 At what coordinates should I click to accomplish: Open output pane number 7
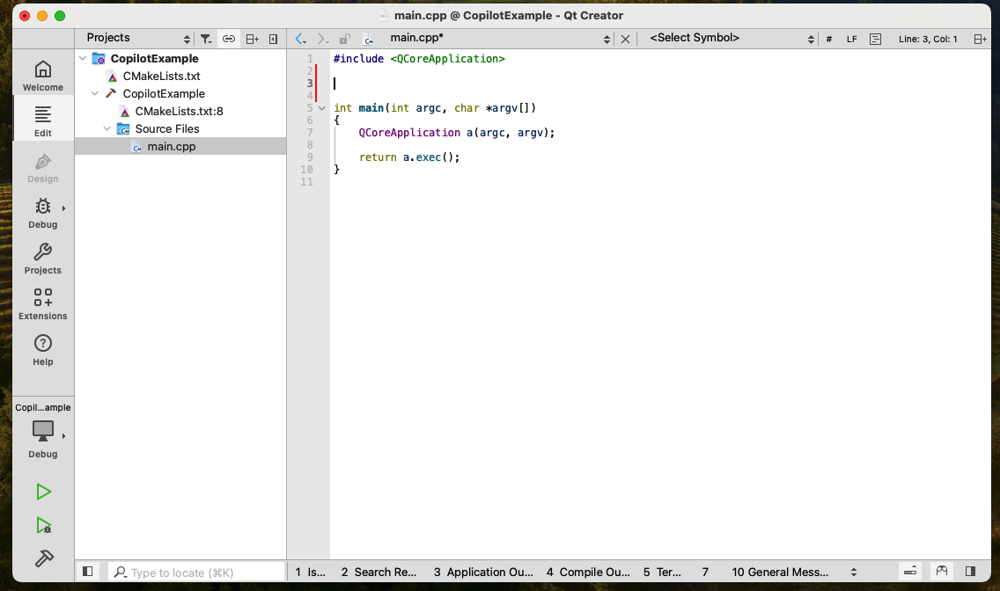(x=705, y=572)
